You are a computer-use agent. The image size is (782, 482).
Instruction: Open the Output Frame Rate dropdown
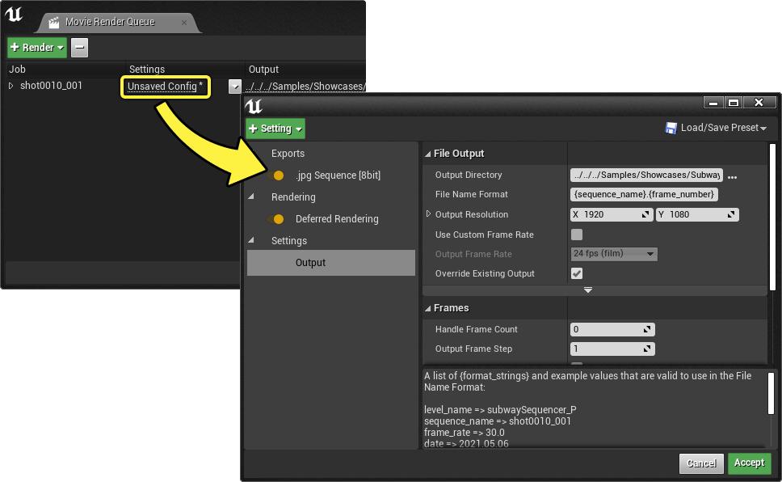tap(614, 254)
